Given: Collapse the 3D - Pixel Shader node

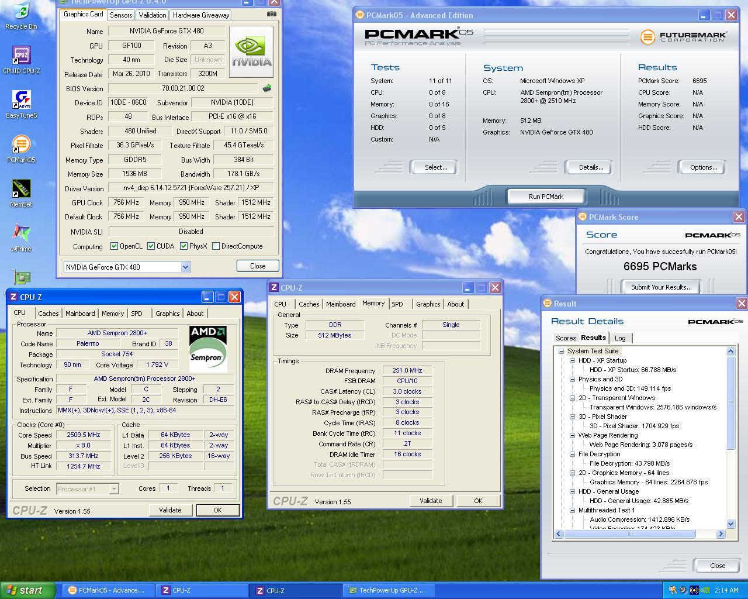Looking at the screenshot, I should point(572,417).
